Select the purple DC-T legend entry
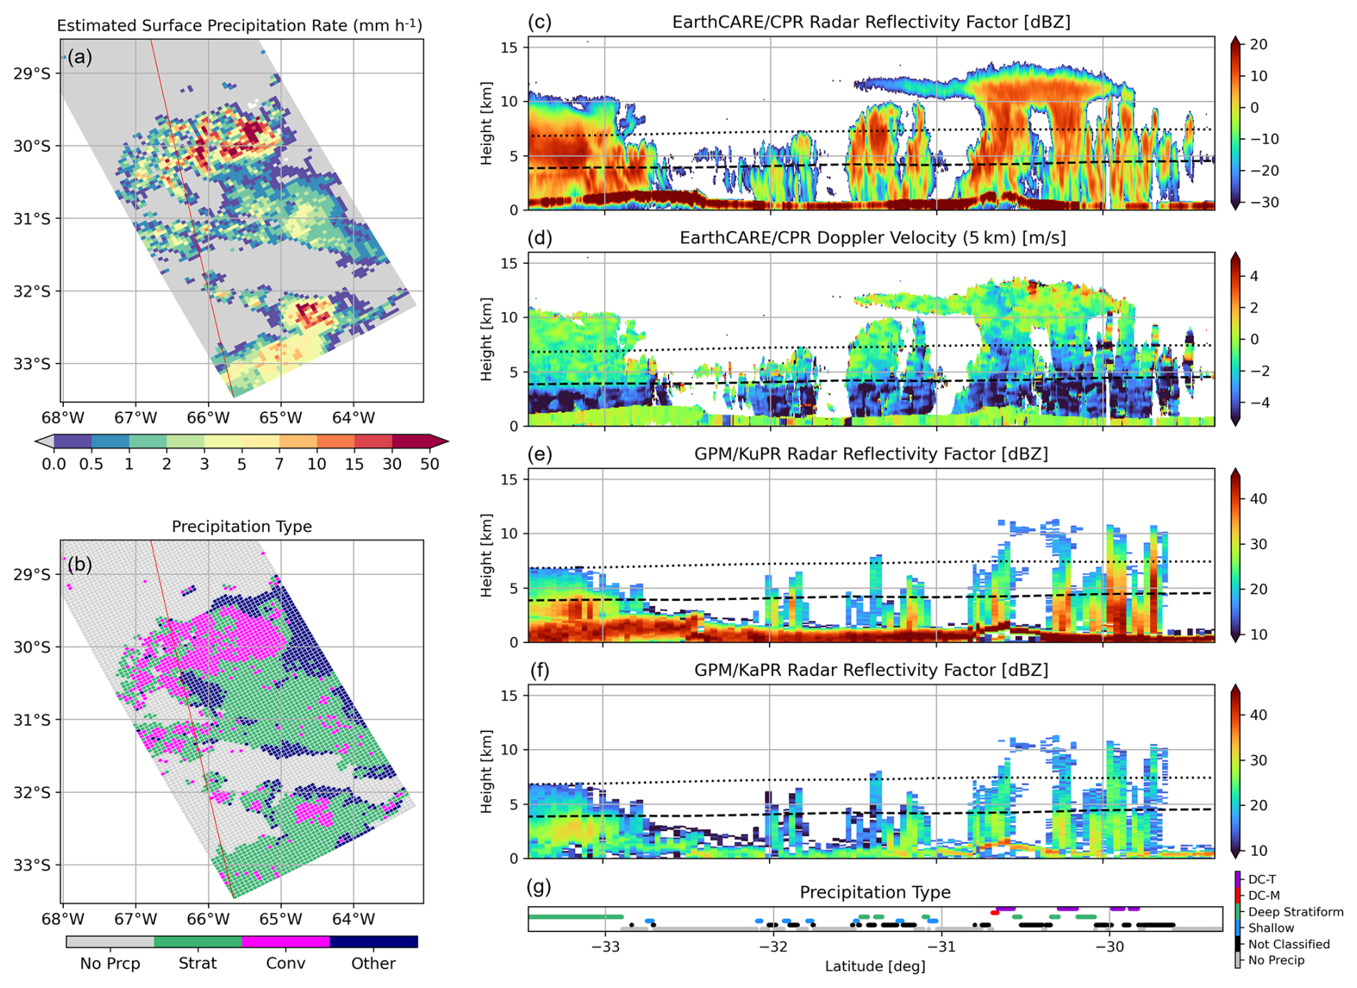 (x=1262, y=879)
